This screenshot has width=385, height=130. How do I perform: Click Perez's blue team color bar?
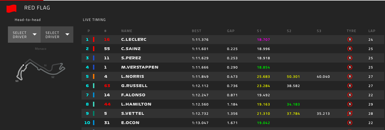tap(94, 58)
